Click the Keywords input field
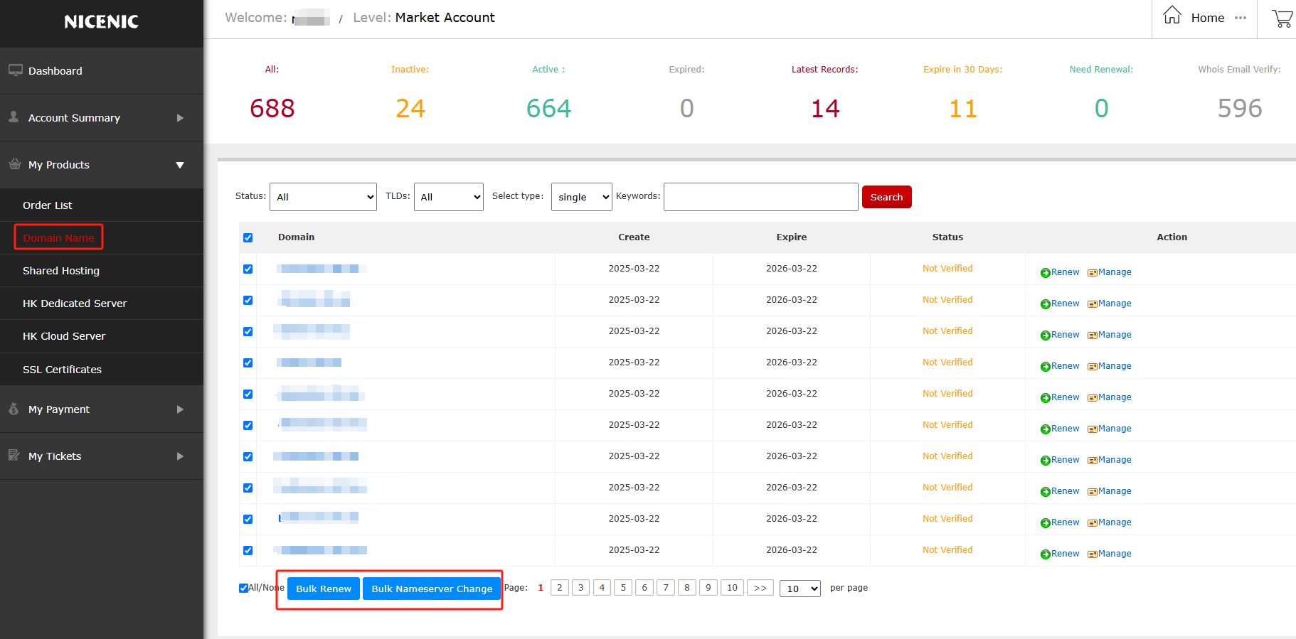The image size is (1296, 639). coord(760,197)
